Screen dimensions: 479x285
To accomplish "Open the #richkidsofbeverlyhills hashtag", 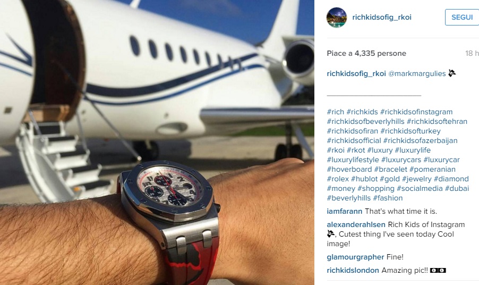I will point(365,121).
